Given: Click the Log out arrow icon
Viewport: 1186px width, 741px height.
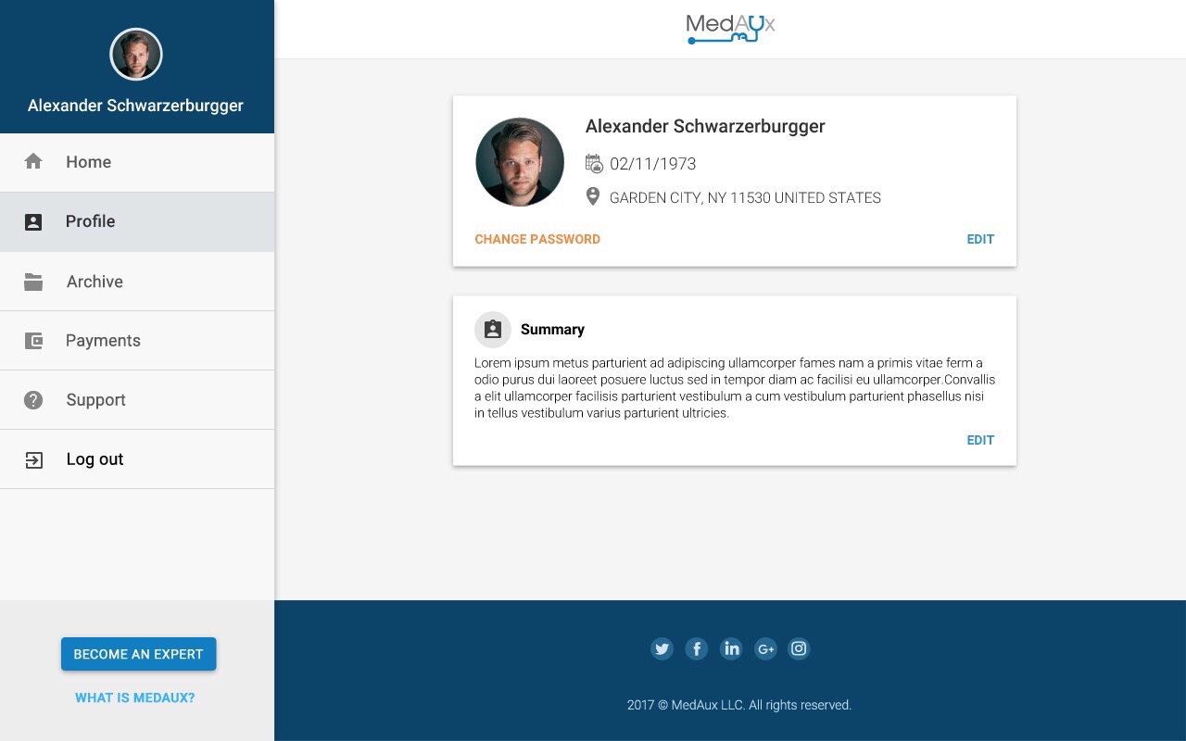Looking at the screenshot, I should (x=33, y=460).
